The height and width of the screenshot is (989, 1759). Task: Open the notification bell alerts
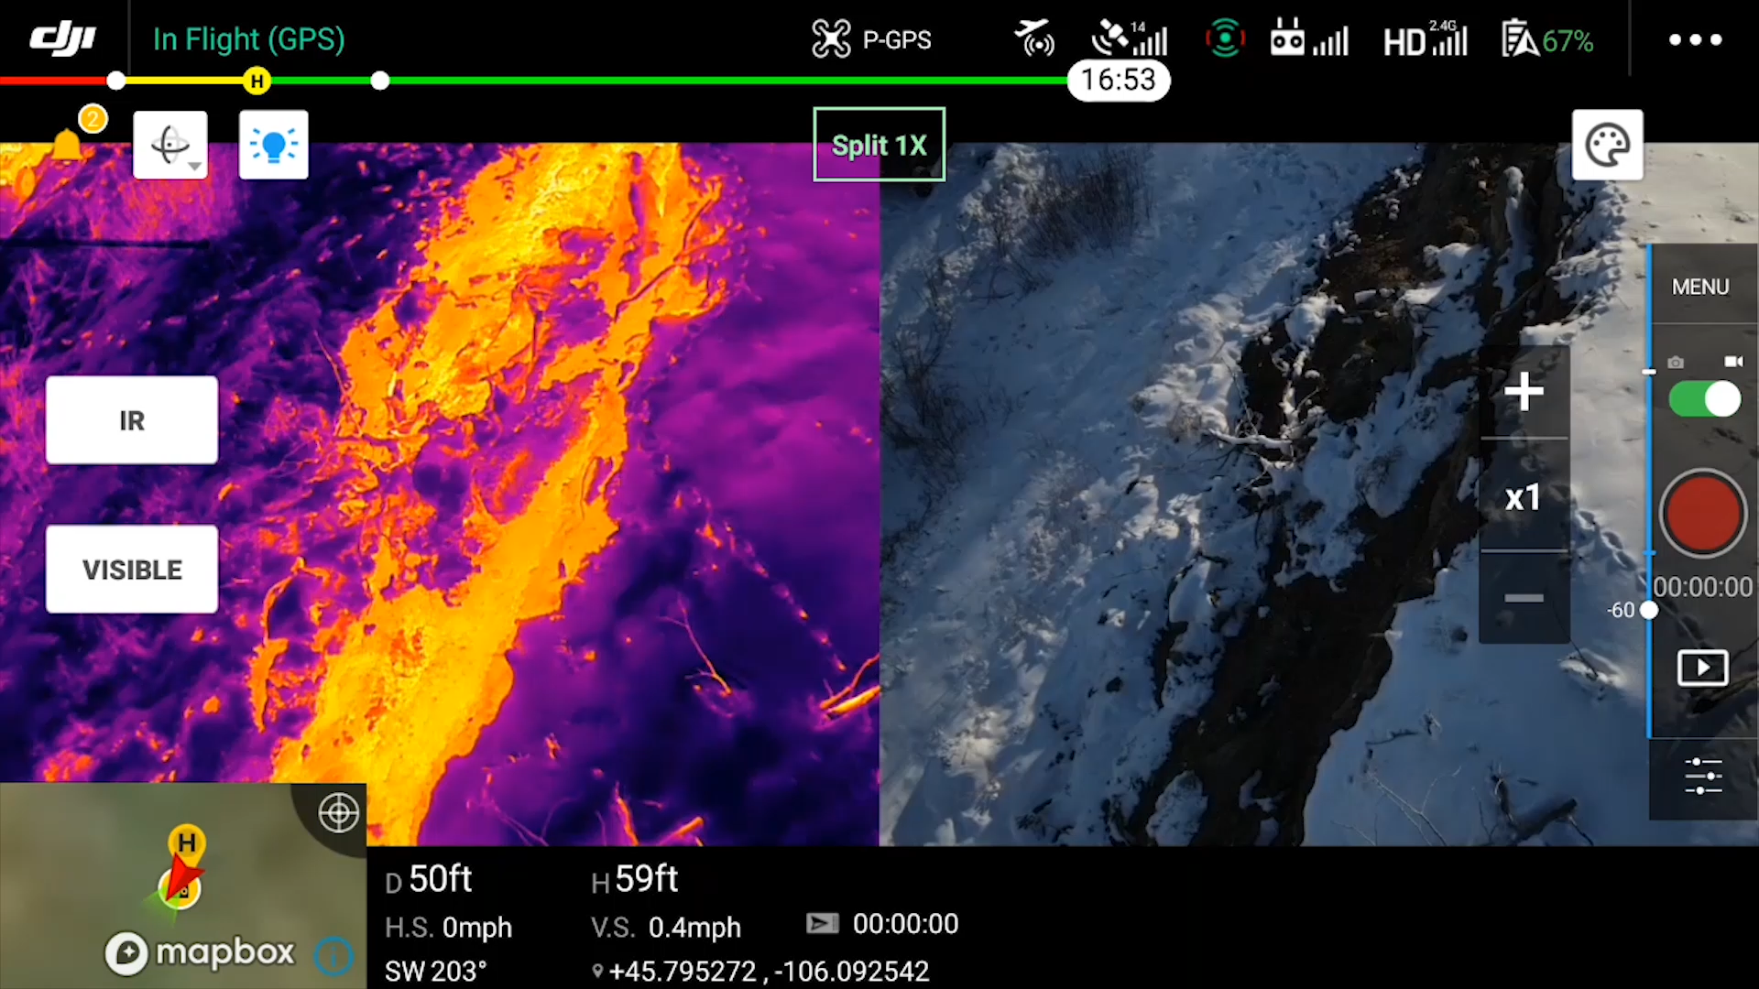click(67, 145)
